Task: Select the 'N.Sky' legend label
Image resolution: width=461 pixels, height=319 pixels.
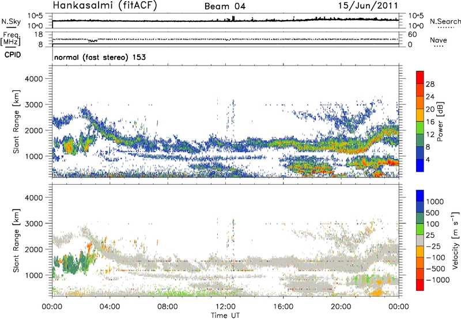Action: coord(11,21)
